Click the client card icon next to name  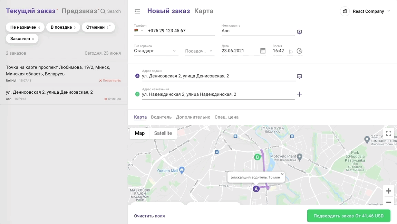pos(299,32)
